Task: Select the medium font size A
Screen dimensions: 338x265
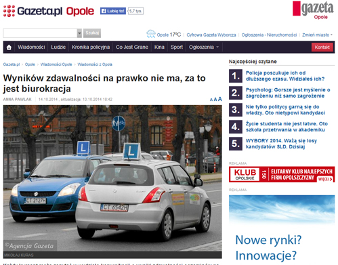Action: click(x=215, y=100)
